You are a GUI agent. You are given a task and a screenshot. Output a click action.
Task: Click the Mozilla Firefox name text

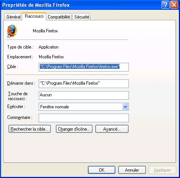45,31
